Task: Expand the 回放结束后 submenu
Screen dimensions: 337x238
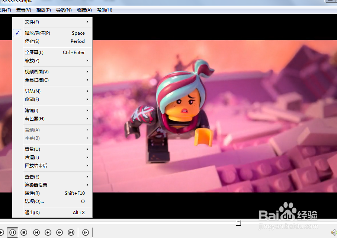Action: (52, 166)
